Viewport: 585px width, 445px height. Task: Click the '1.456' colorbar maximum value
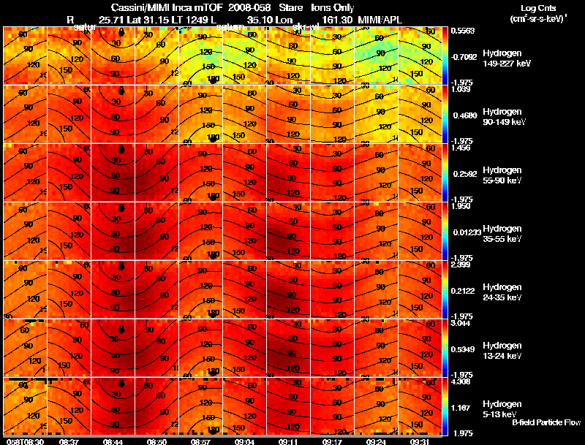pyautogui.click(x=461, y=148)
